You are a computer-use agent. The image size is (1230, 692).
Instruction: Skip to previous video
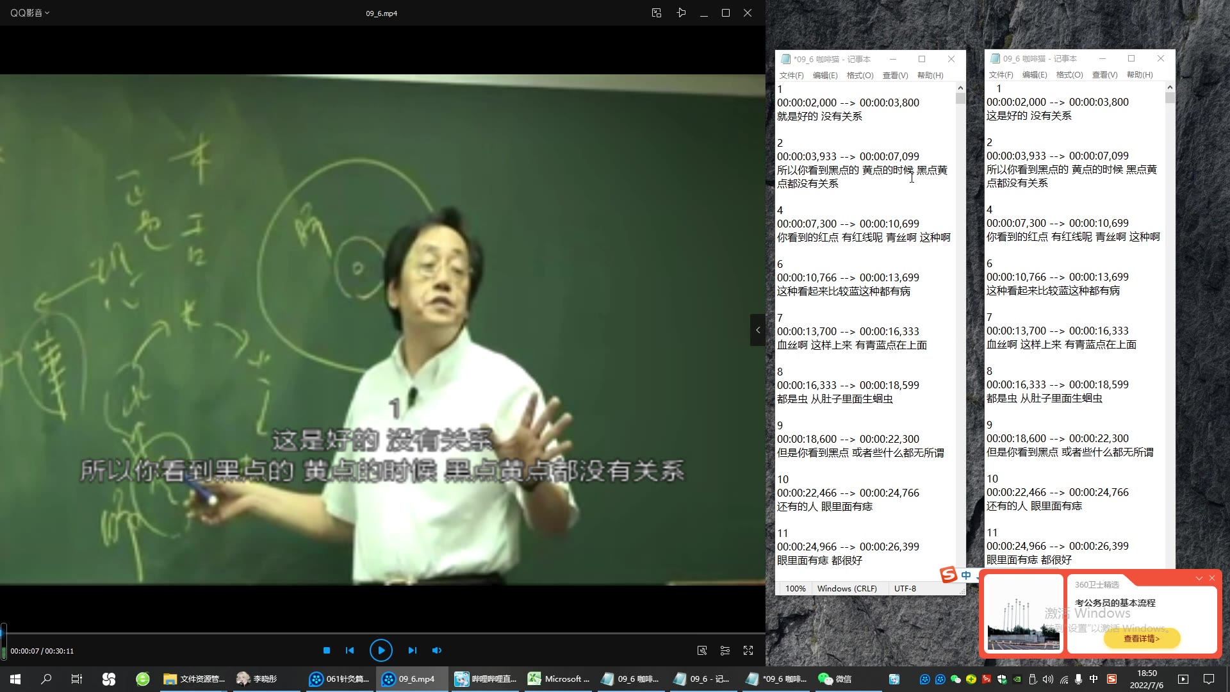pyautogui.click(x=350, y=650)
